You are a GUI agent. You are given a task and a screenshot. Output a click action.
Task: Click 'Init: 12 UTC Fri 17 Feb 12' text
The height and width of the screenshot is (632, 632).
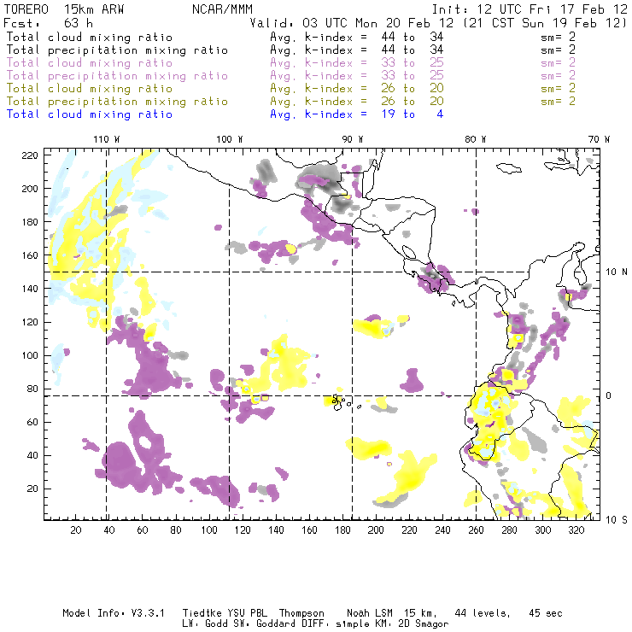click(x=530, y=9)
